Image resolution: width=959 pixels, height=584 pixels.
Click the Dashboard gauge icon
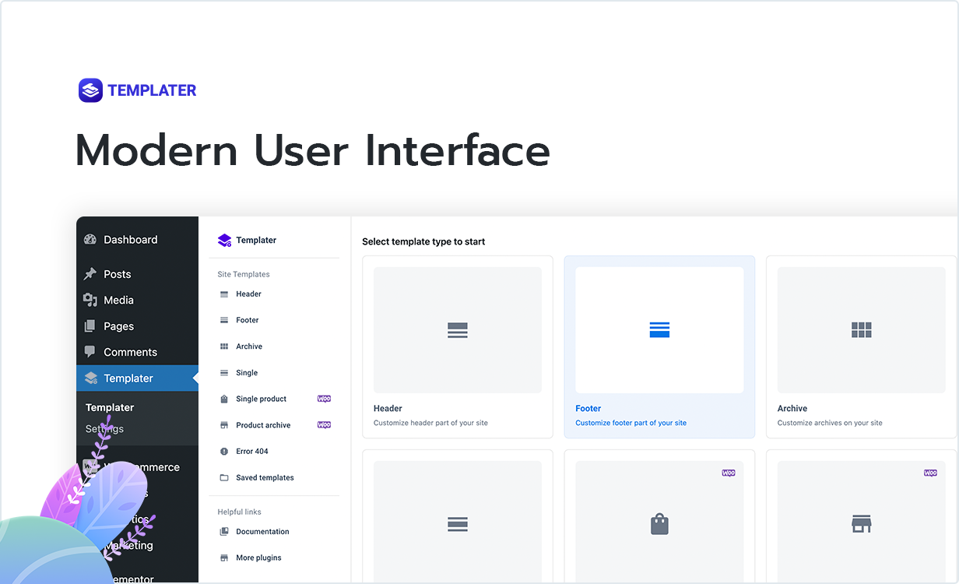(90, 240)
